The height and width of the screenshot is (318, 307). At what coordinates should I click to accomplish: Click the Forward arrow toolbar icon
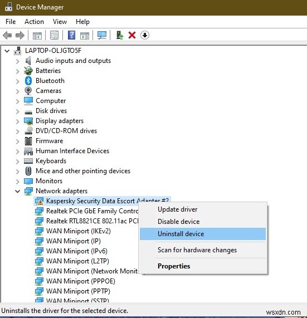pyautogui.click(x=20, y=35)
